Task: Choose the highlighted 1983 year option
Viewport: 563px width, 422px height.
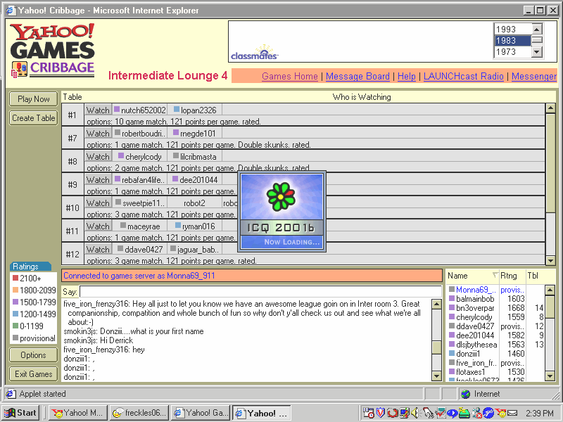Action: [x=513, y=41]
